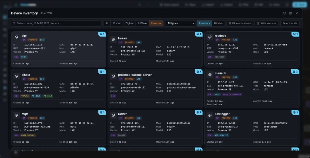The image size is (310, 158).
Task: Click the trash icon in inventory header
Action: coord(290,13)
